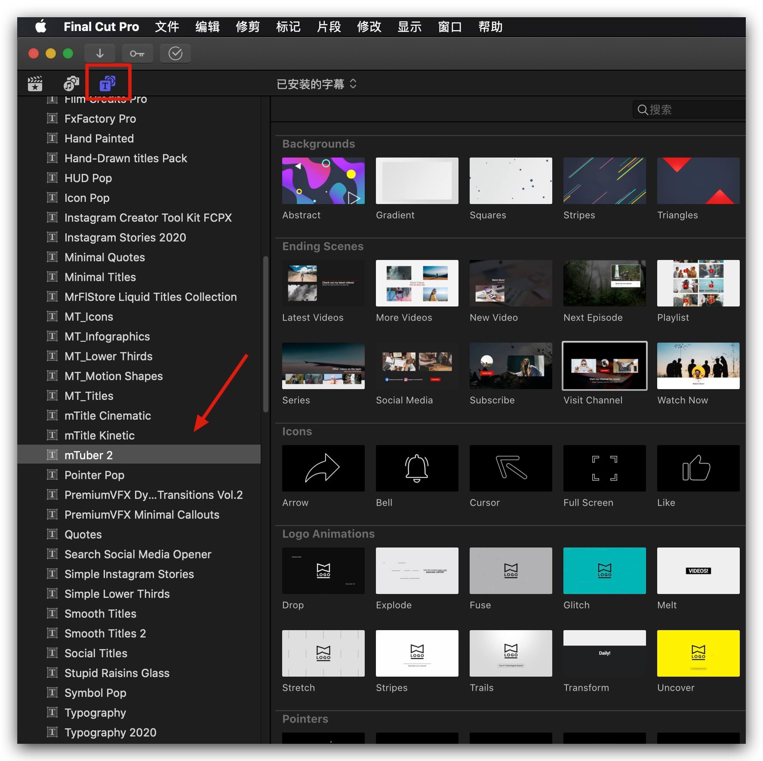This screenshot has height=761, width=763.
Task: Open the 帮助 menu
Action: click(490, 27)
